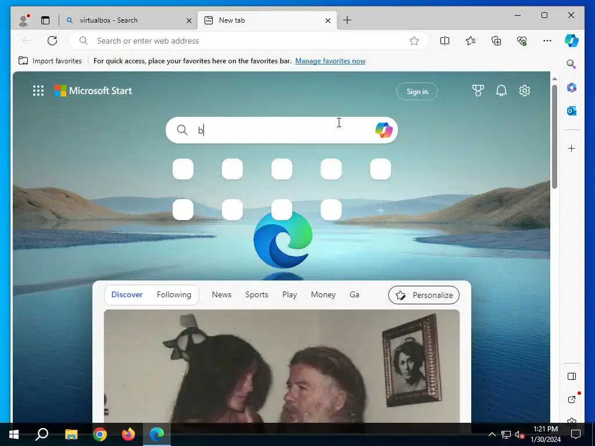Click the search magnifier in search box
This screenshot has width=595, height=446.
[182, 130]
